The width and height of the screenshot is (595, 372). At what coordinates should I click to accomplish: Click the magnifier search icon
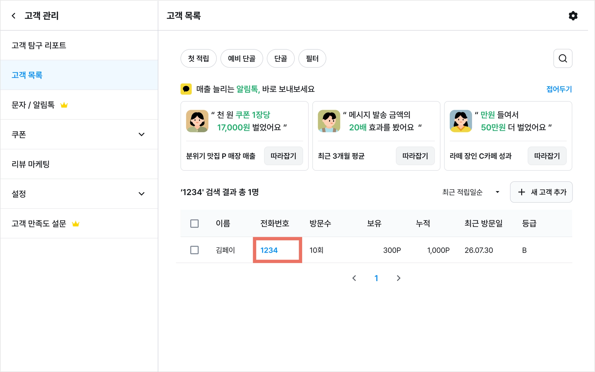tap(563, 58)
